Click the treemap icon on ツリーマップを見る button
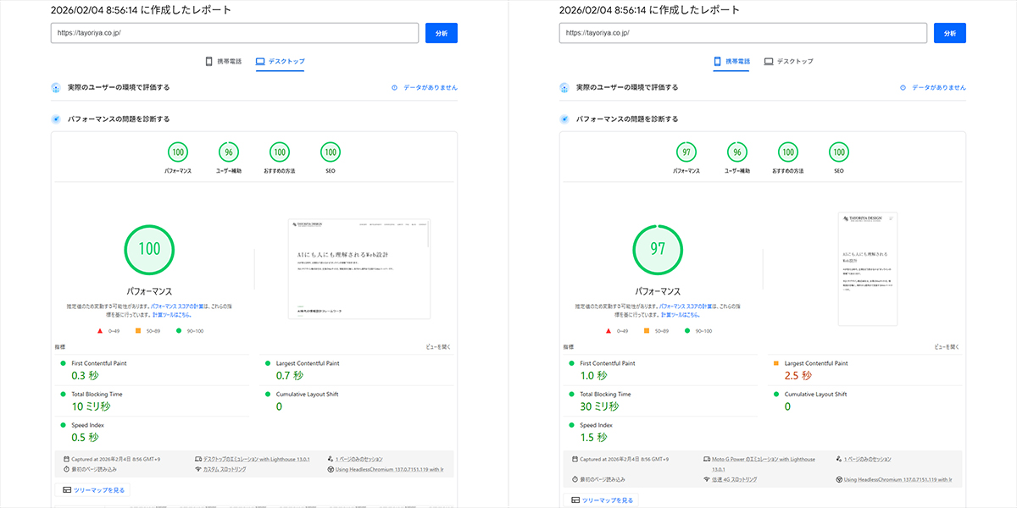This screenshot has height=508, width=1017. pyautogui.click(x=67, y=490)
